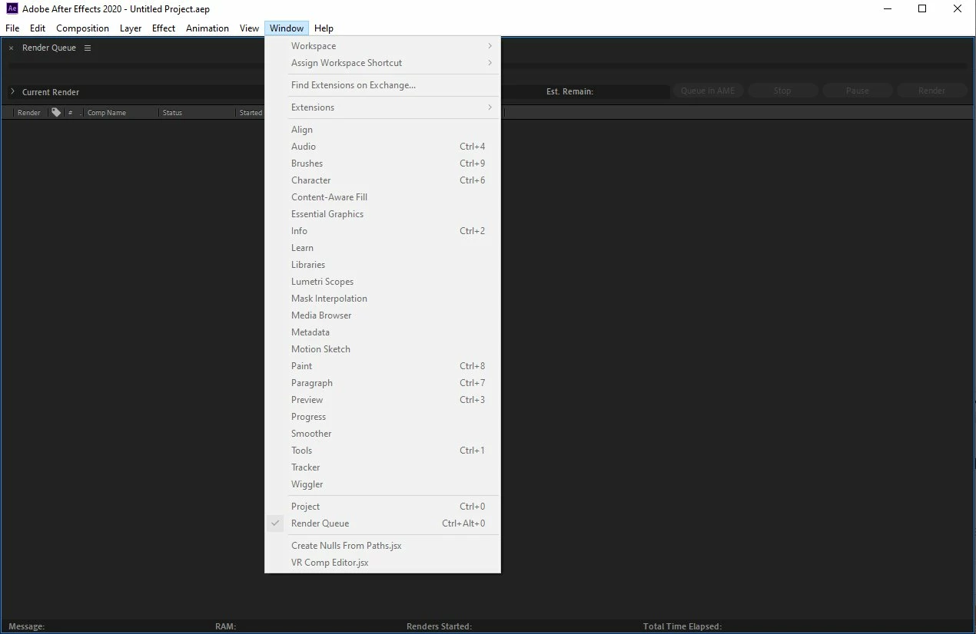This screenshot has width=976, height=634.
Task: Open the Paragraph panel
Action: (383, 383)
